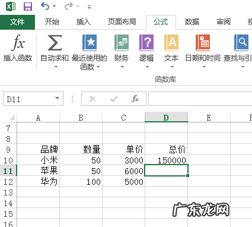
Task: Click the 数量 value 50 in 苹果 row
Action: click(x=81, y=171)
